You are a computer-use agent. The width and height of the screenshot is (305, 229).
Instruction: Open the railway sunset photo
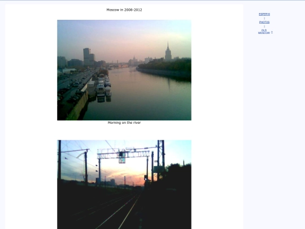click(124, 184)
